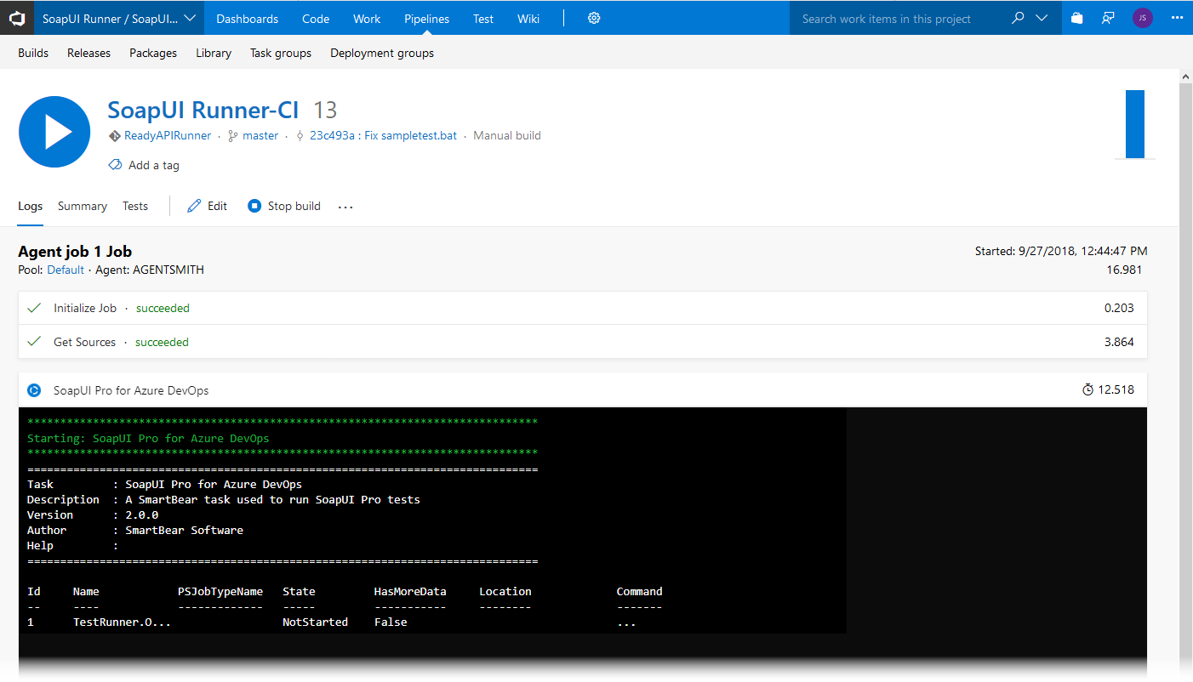1193x682 pixels.
Task: Select the SoapUI Pro for Azure DevOps step
Action: (582, 390)
